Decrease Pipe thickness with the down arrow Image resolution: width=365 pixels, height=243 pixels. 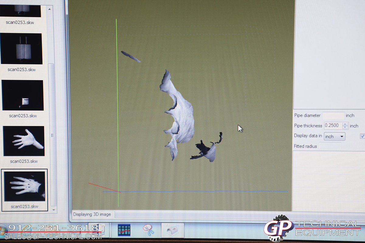coord(345,128)
